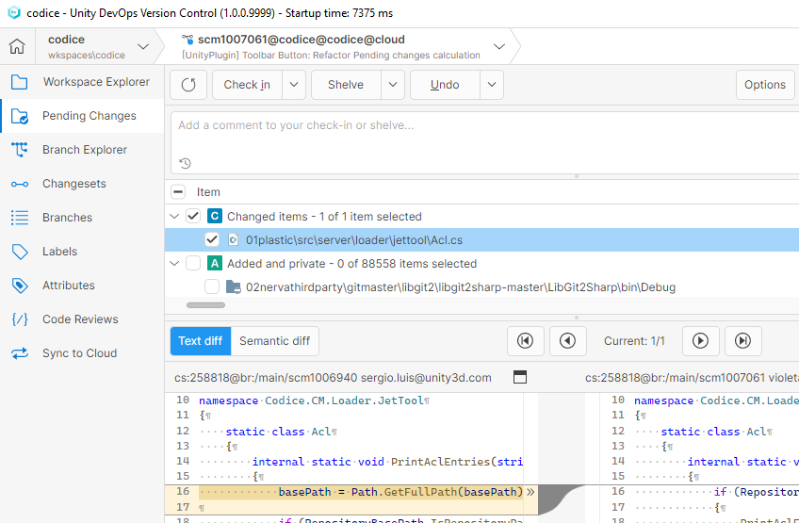Click the 'Current: 1/1' difference counter
The width and height of the screenshot is (799, 523).
634,341
